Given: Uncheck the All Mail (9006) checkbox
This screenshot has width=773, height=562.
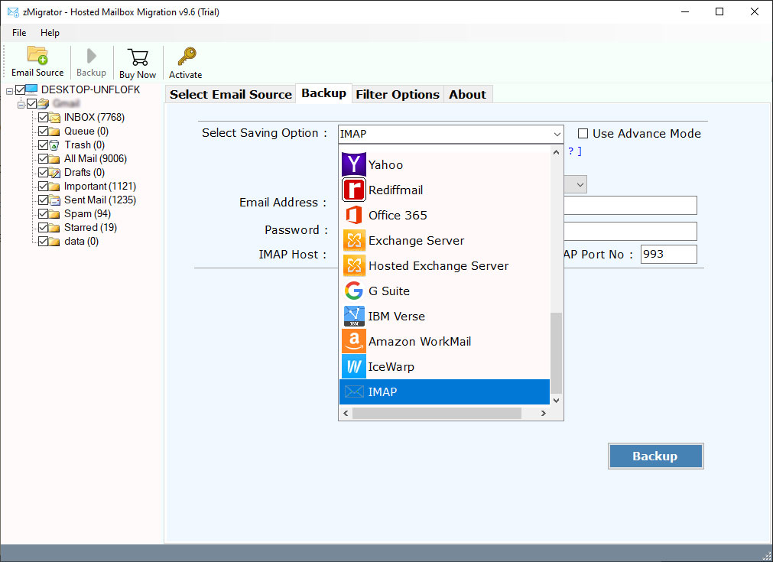Looking at the screenshot, I should [44, 159].
